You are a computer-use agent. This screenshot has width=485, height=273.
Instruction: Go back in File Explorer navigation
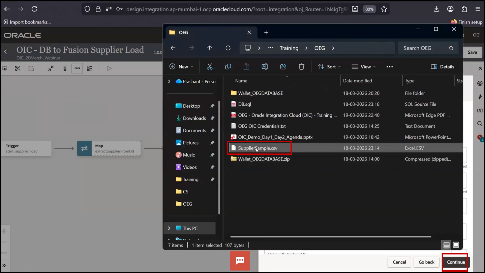[173, 48]
